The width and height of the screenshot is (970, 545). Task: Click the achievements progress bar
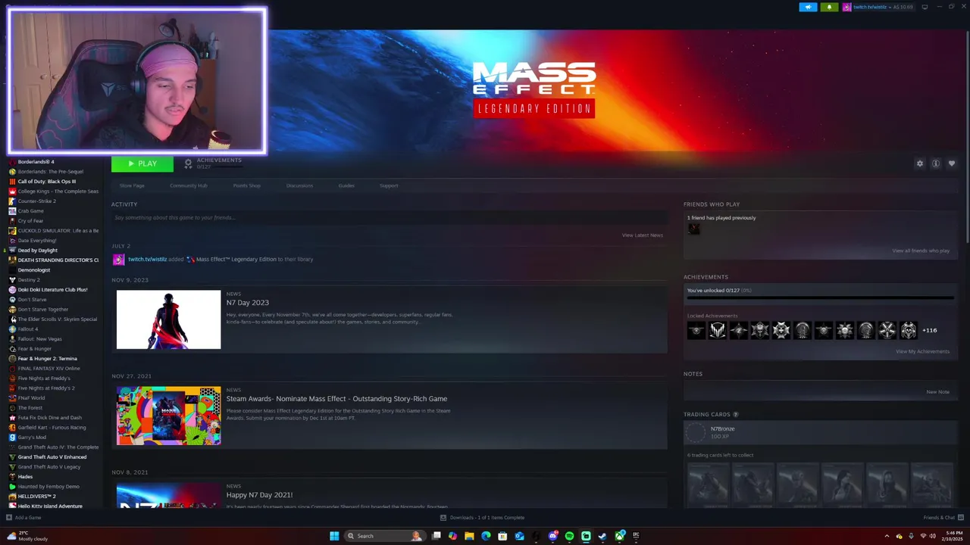tap(820, 298)
